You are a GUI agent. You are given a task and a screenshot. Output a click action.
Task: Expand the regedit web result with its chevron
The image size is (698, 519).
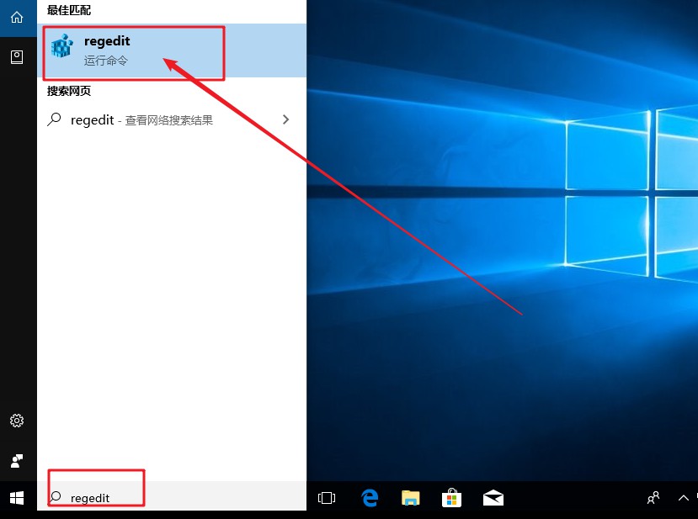pyautogui.click(x=285, y=119)
